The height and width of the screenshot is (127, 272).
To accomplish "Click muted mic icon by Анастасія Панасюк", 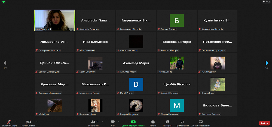I will point(77,29).
